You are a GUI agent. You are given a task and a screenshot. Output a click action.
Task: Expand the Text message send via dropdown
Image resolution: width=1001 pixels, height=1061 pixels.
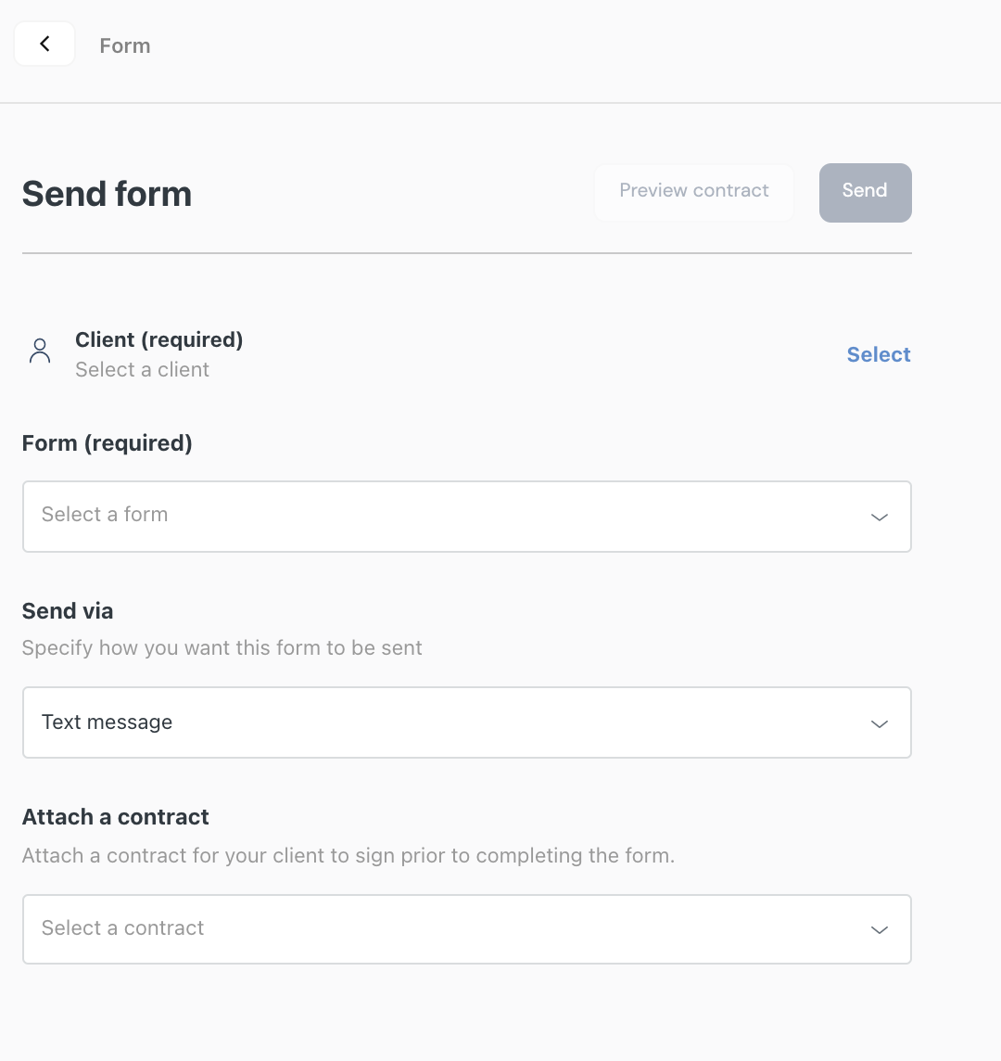[467, 722]
